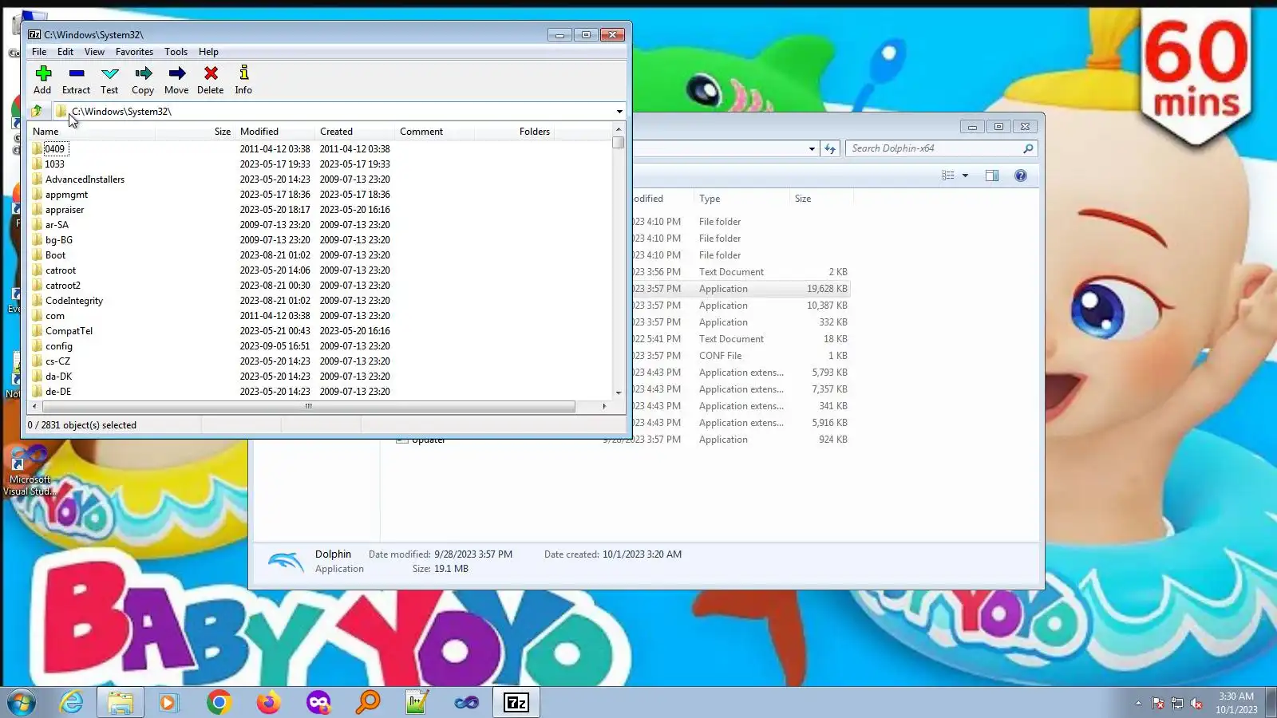Click the Move toolbar icon

(x=176, y=80)
